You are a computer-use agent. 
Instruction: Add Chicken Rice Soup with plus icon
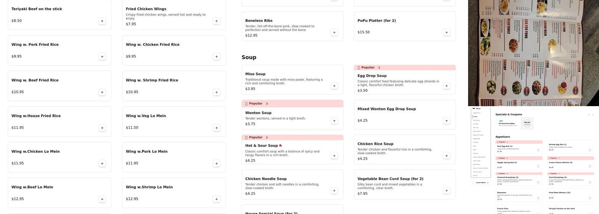(x=447, y=156)
